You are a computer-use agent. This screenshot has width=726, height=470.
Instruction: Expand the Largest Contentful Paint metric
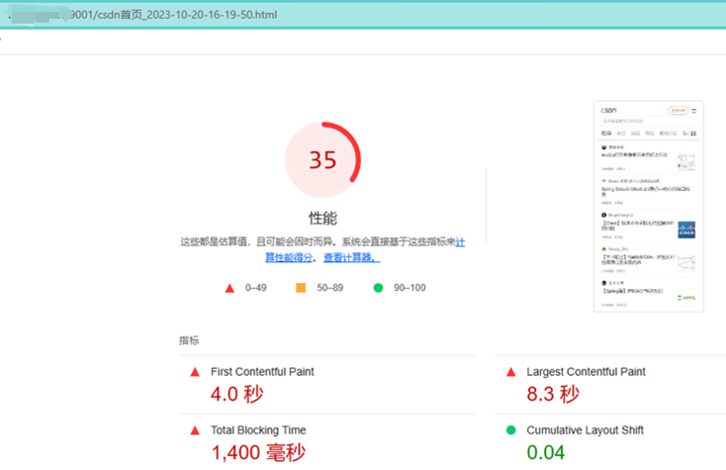point(586,372)
